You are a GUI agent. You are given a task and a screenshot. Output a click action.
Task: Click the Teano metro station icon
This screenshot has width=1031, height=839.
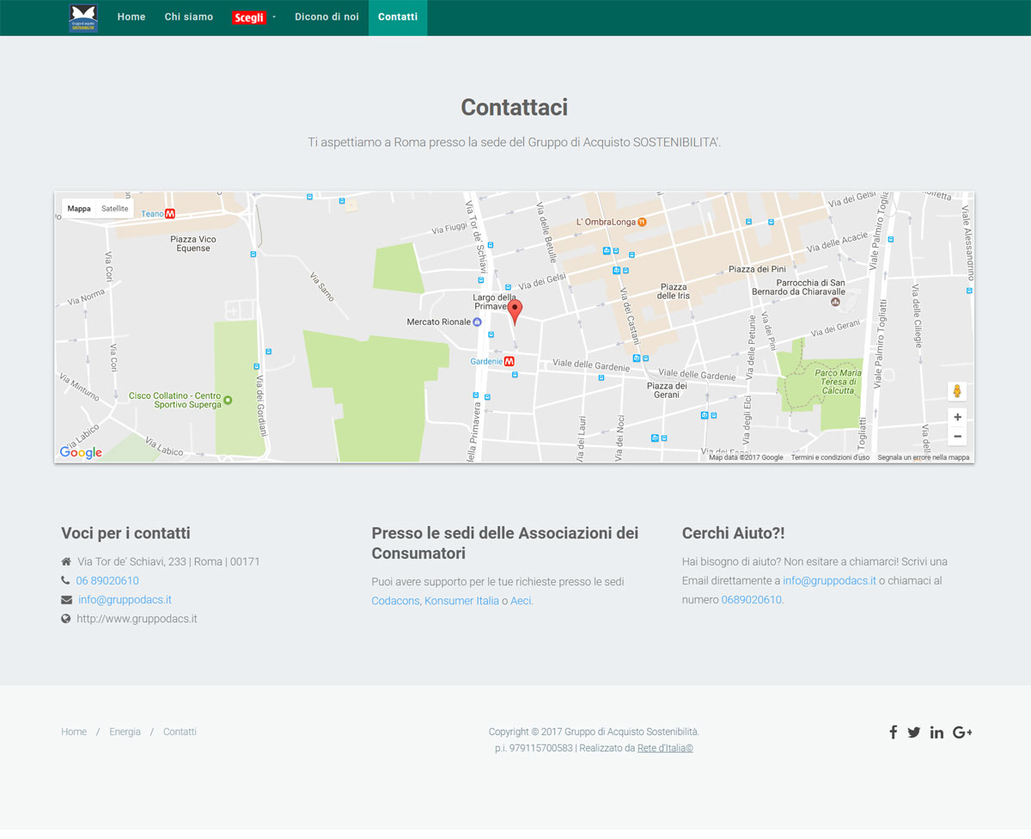coord(170,213)
